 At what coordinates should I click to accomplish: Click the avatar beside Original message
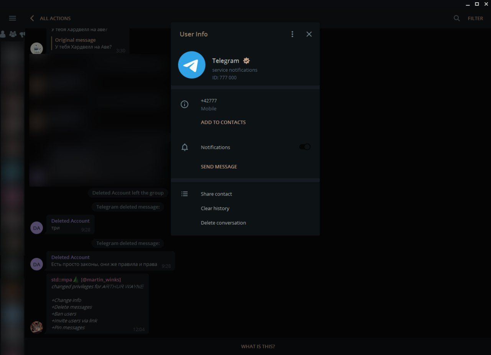pos(36,49)
